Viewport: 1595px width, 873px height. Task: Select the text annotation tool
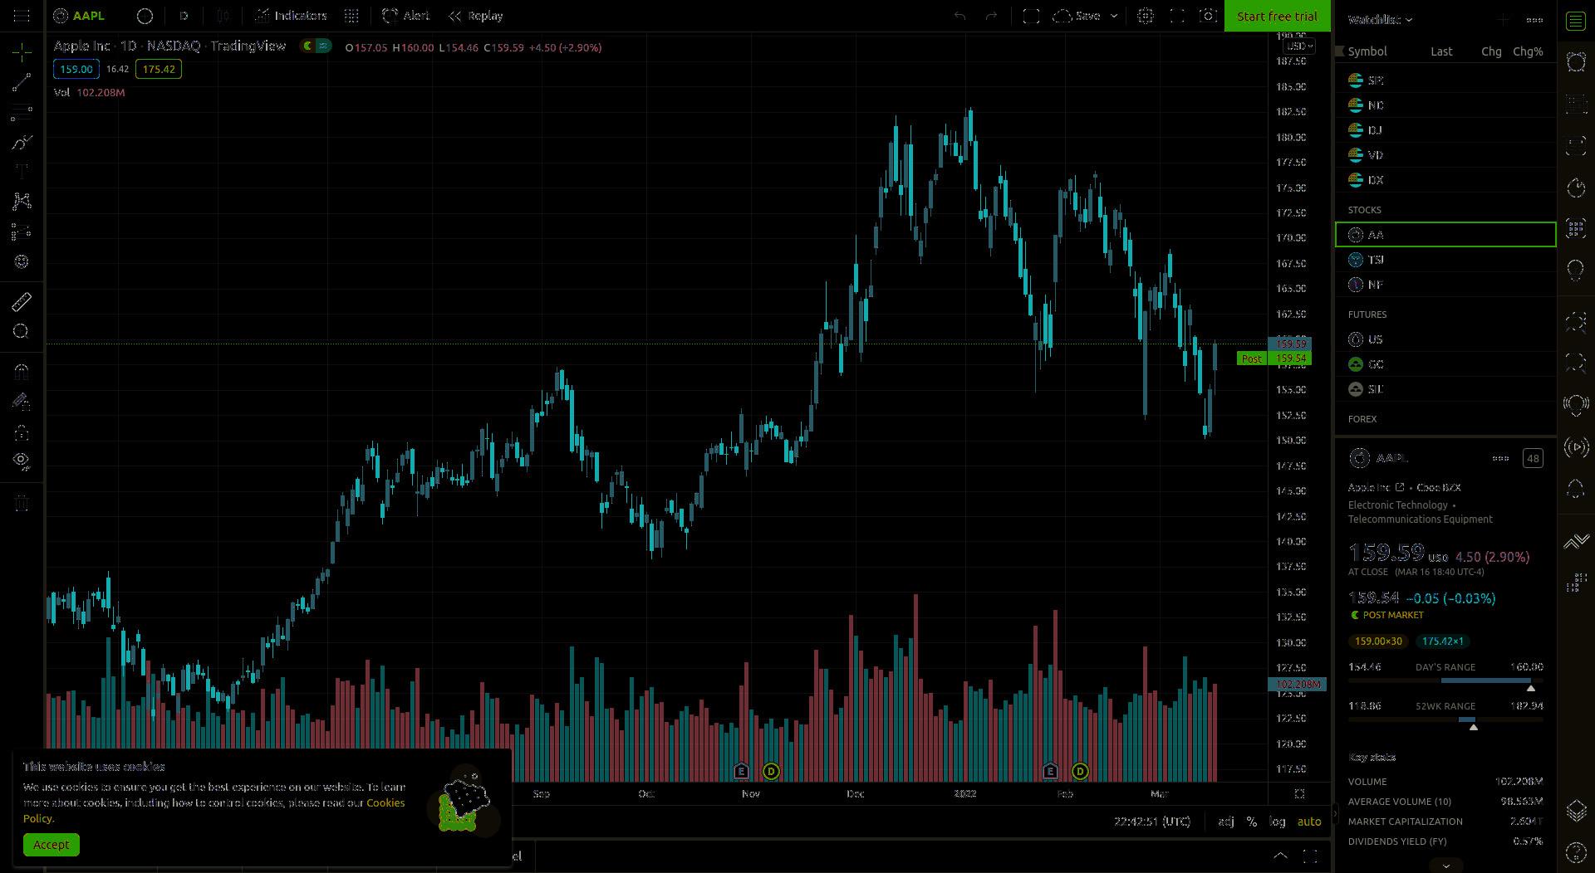click(x=22, y=172)
